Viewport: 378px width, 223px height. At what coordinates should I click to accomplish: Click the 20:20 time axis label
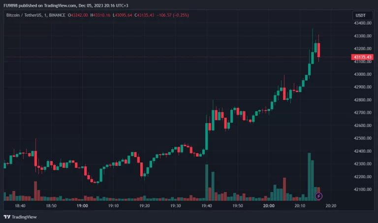tap(330, 206)
